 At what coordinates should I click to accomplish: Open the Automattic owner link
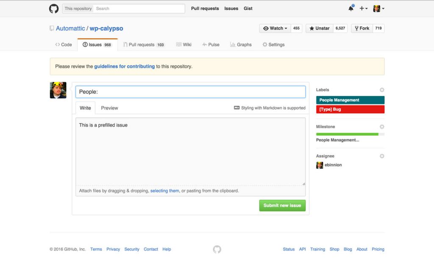point(70,28)
